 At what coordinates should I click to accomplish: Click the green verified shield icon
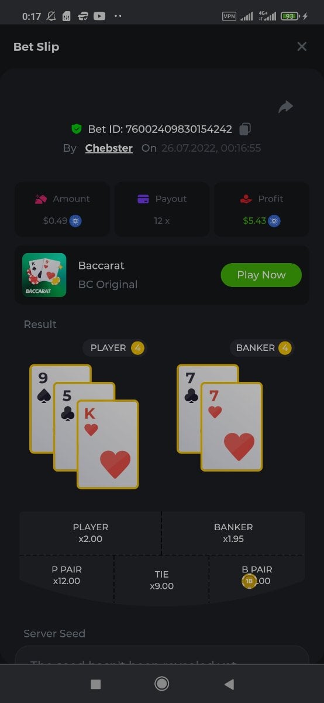76,129
